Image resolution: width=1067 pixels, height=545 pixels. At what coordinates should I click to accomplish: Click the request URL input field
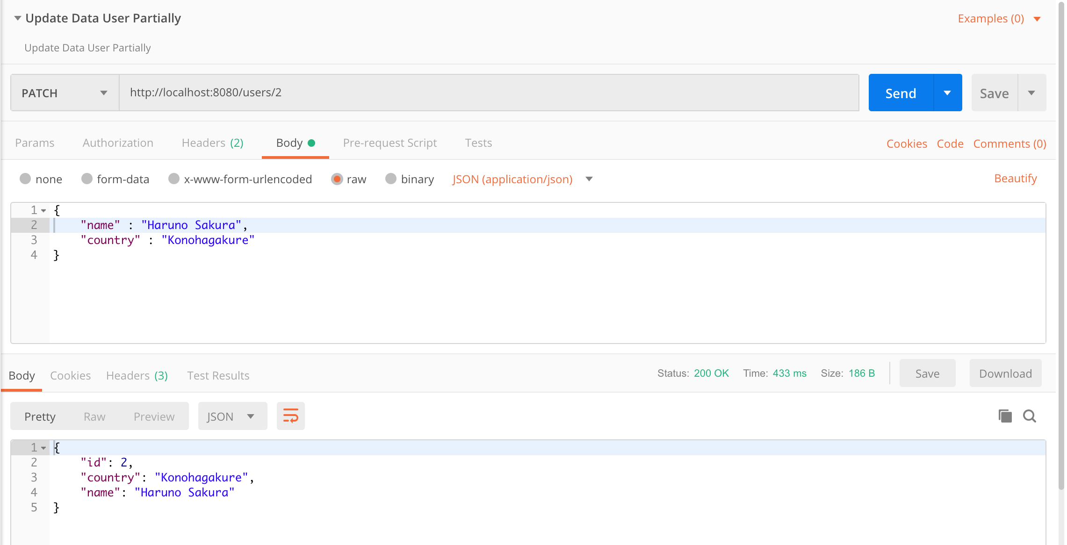pyautogui.click(x=489, y=93)
